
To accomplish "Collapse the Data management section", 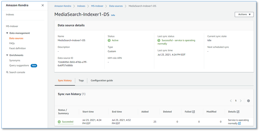I will 7,33.
